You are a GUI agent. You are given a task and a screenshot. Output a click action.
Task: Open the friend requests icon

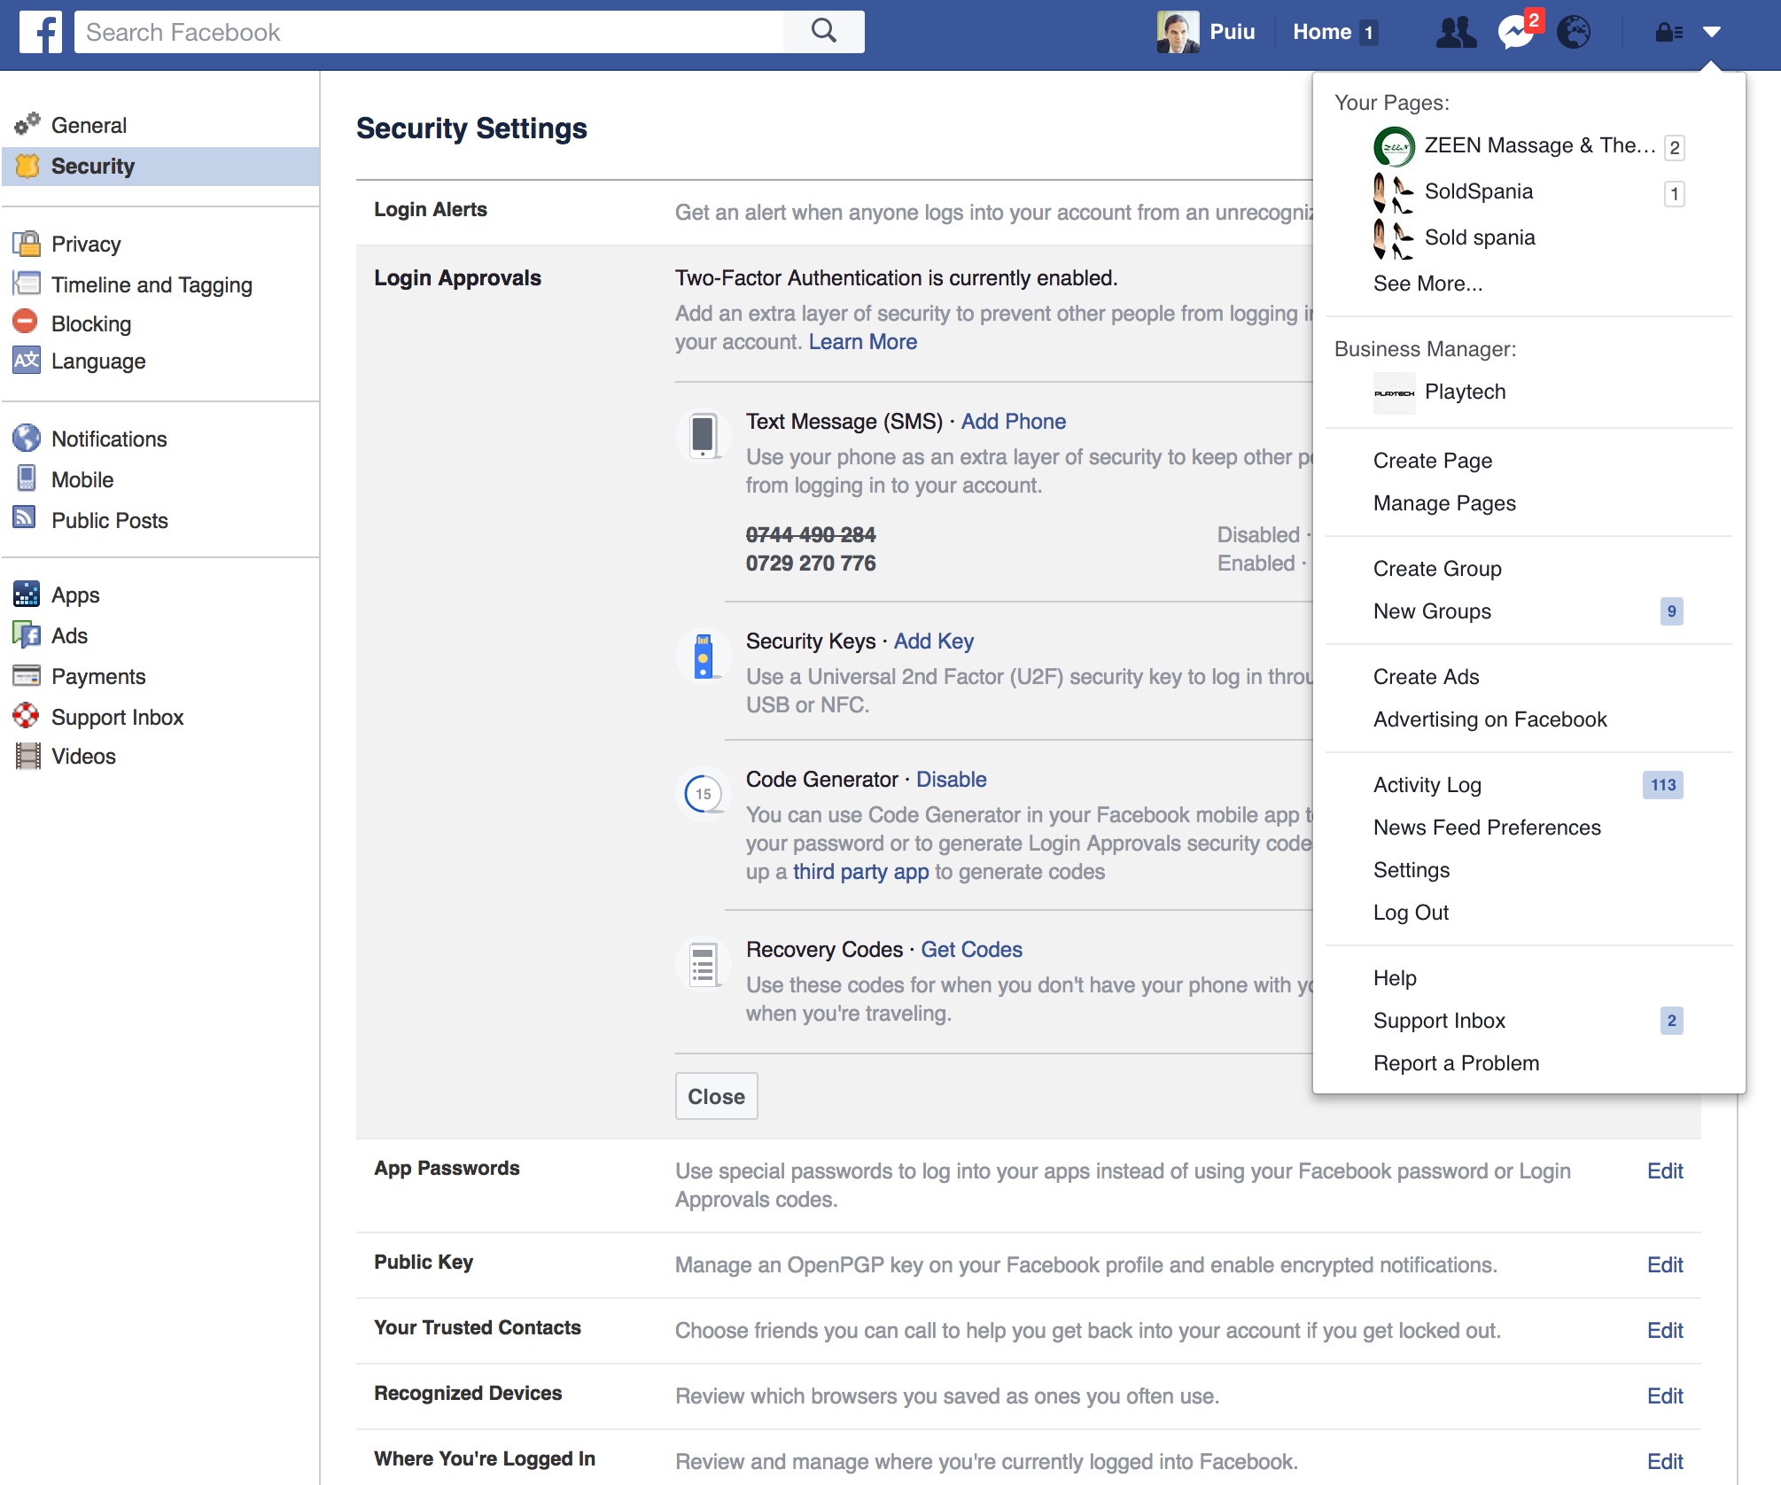[x=1456, y=32]
